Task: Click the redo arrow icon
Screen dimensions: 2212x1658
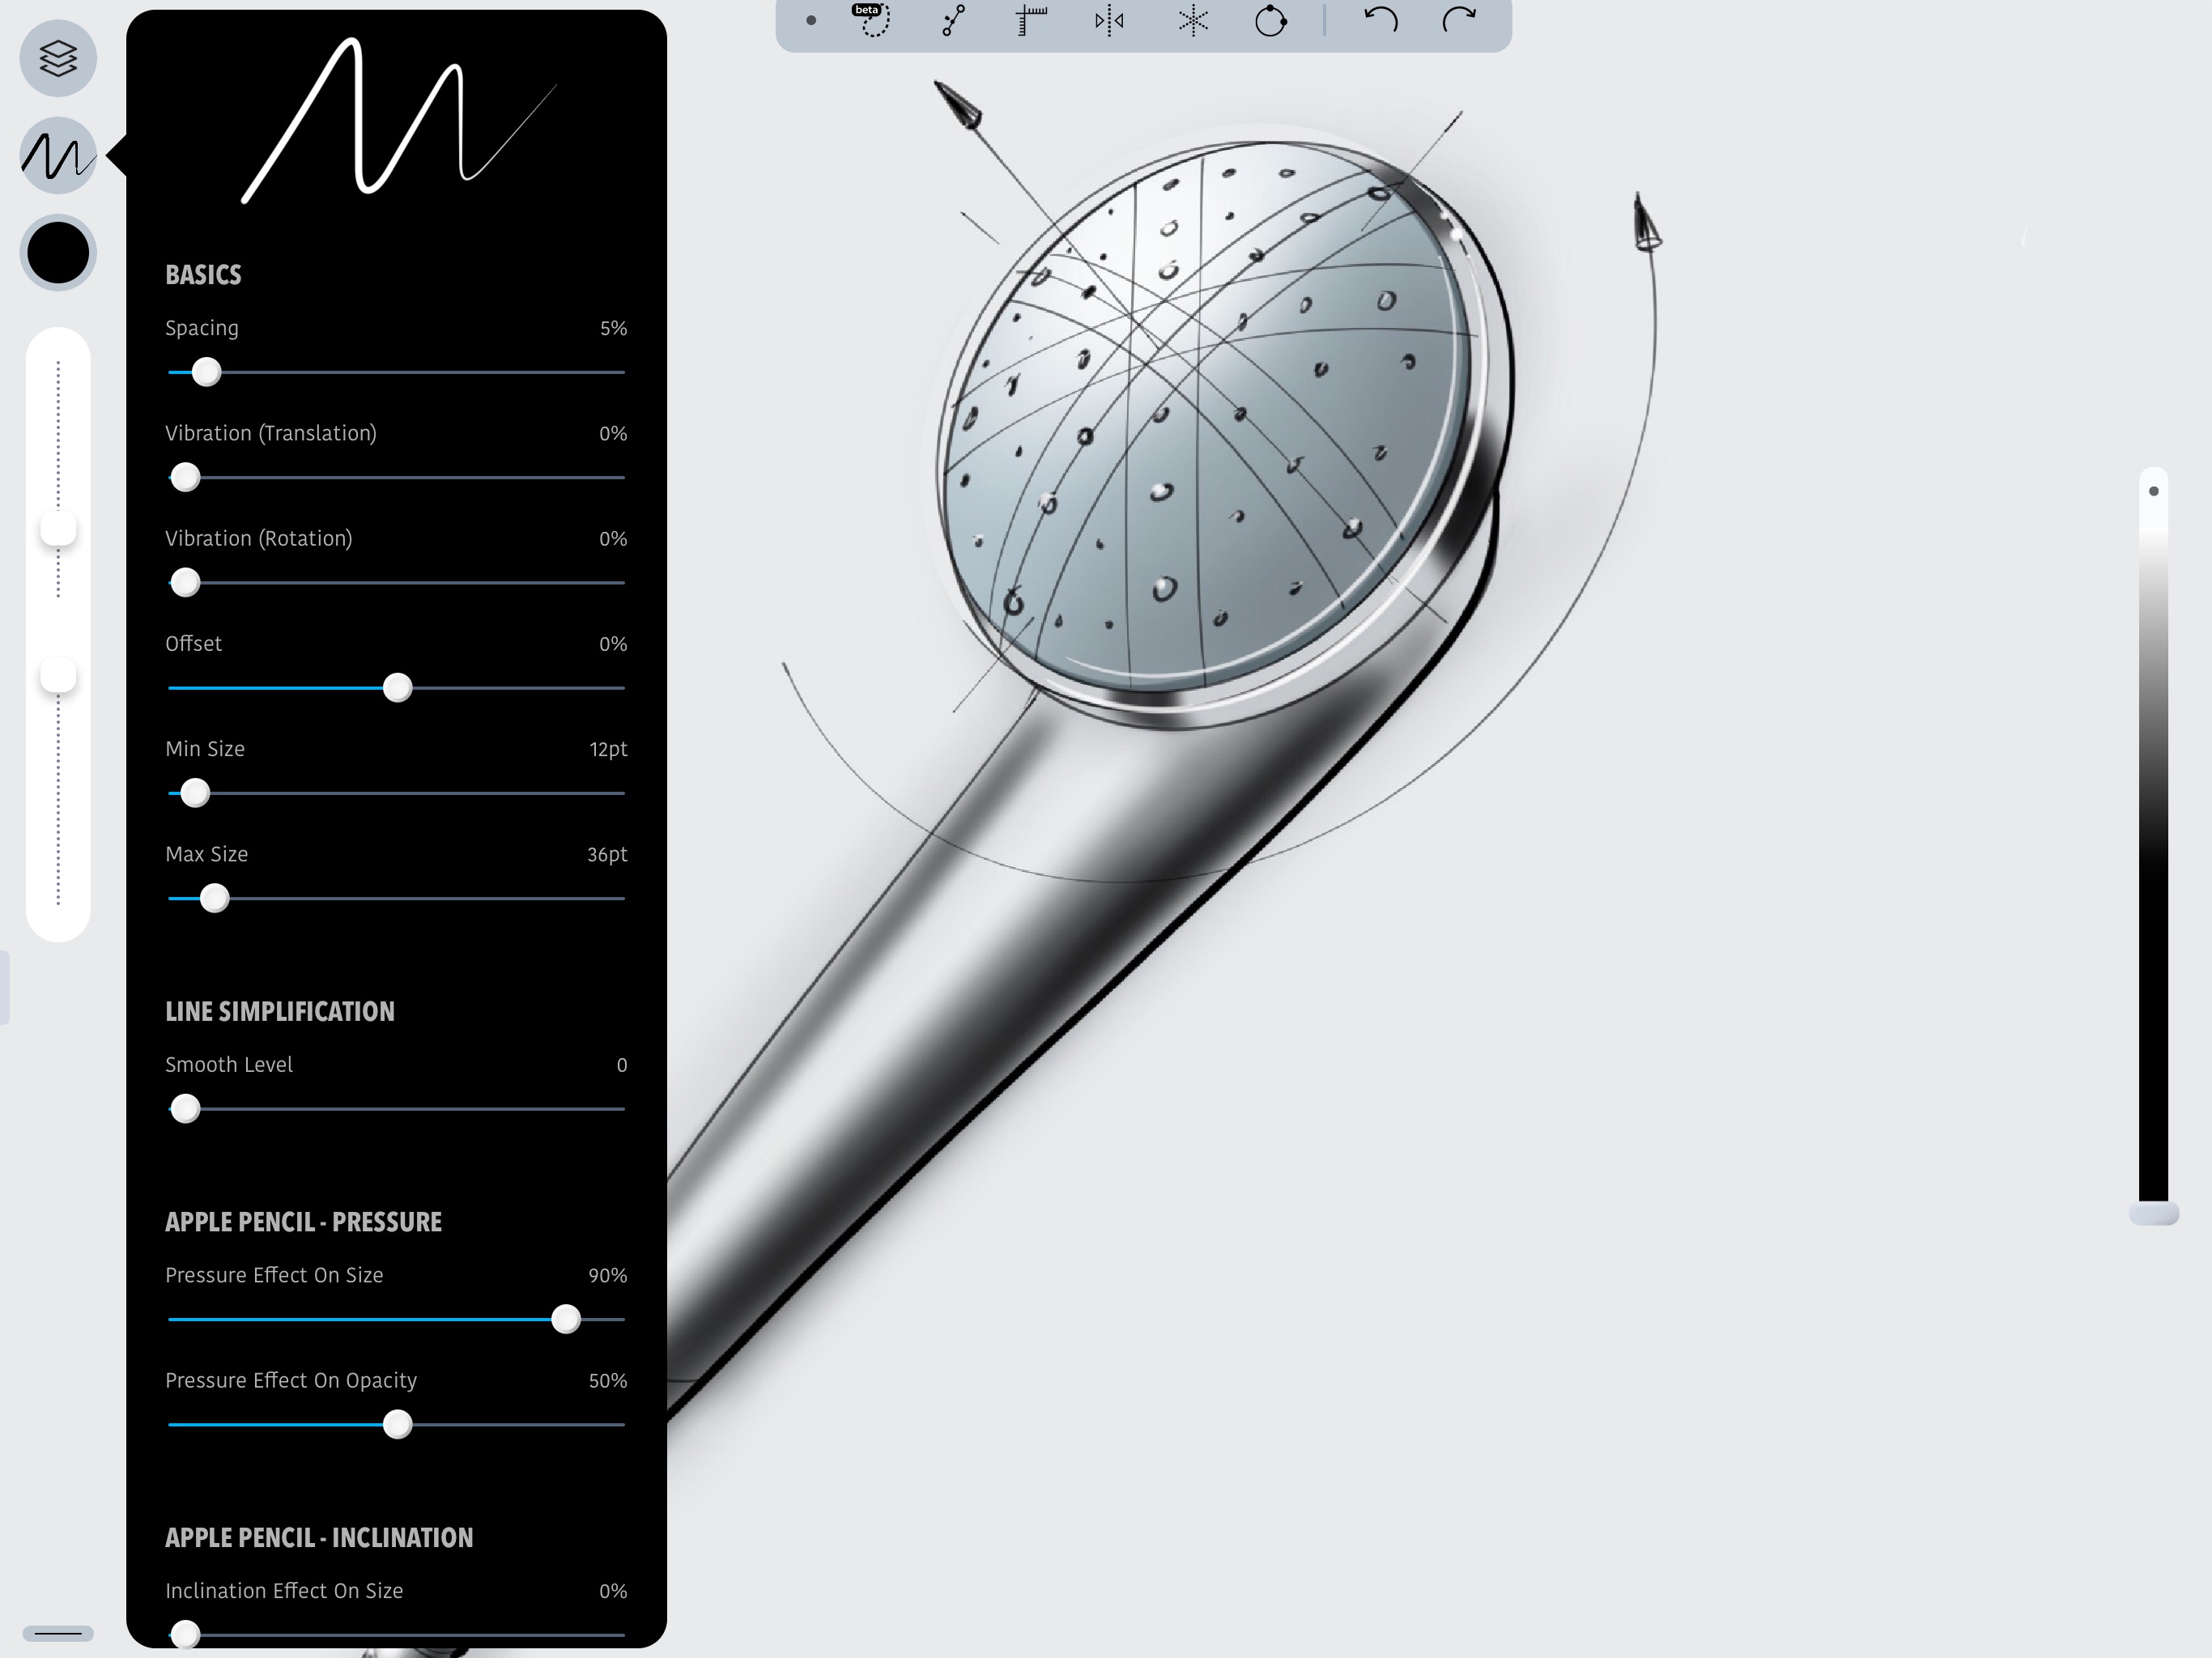Action: pyautogui.click(x=1458, y=21)
